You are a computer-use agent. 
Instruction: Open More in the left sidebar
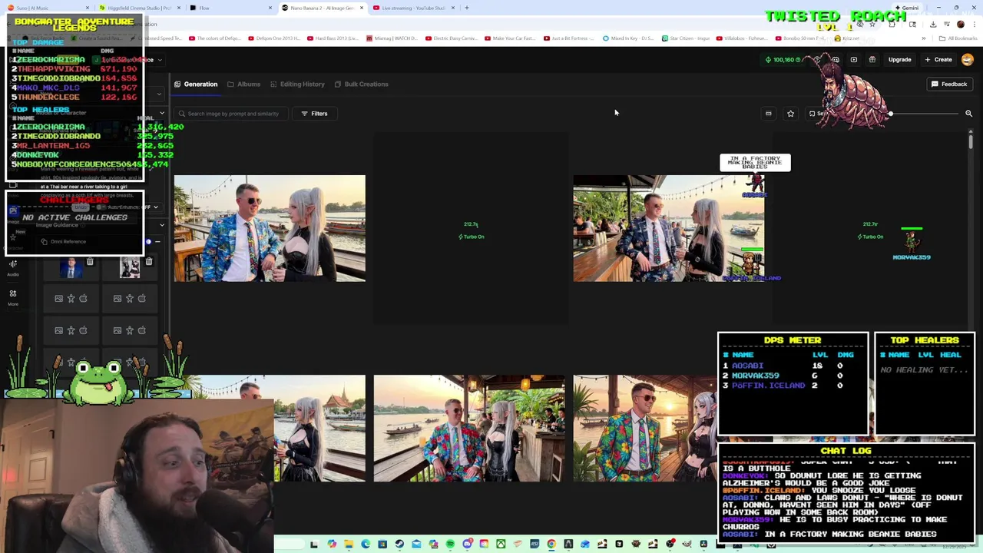tap(13, 298)
